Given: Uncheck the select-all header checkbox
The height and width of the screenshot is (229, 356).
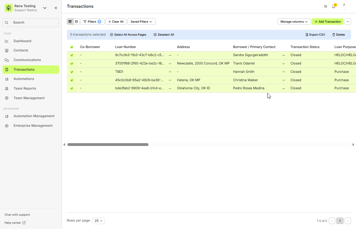Looking at the screenshot, I should [x=72, y=47].
